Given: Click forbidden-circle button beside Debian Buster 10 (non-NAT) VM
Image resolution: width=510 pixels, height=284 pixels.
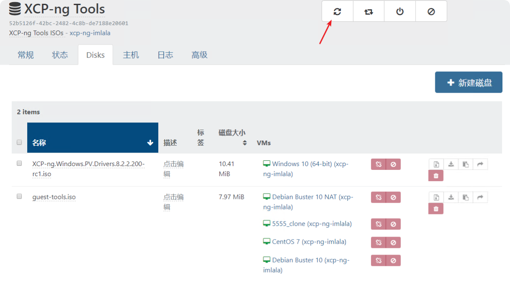Looking at the screenshot, I should point(393,261).
